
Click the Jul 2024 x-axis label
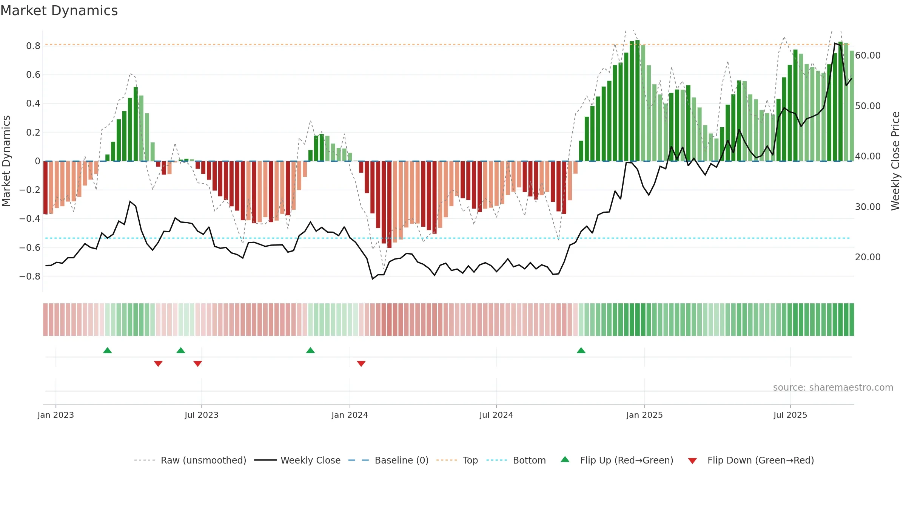point(496,415)
